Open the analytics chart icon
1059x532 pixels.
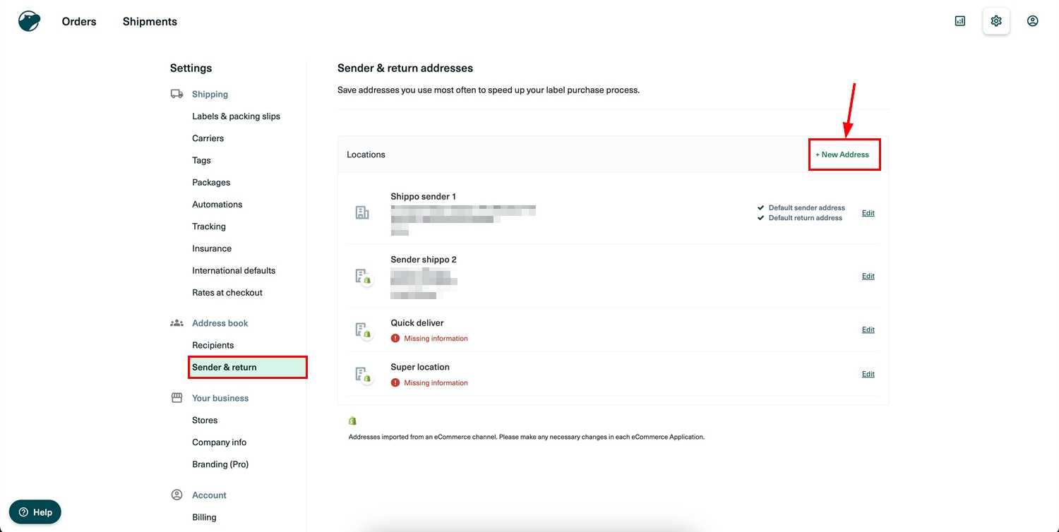pos(959,21)
